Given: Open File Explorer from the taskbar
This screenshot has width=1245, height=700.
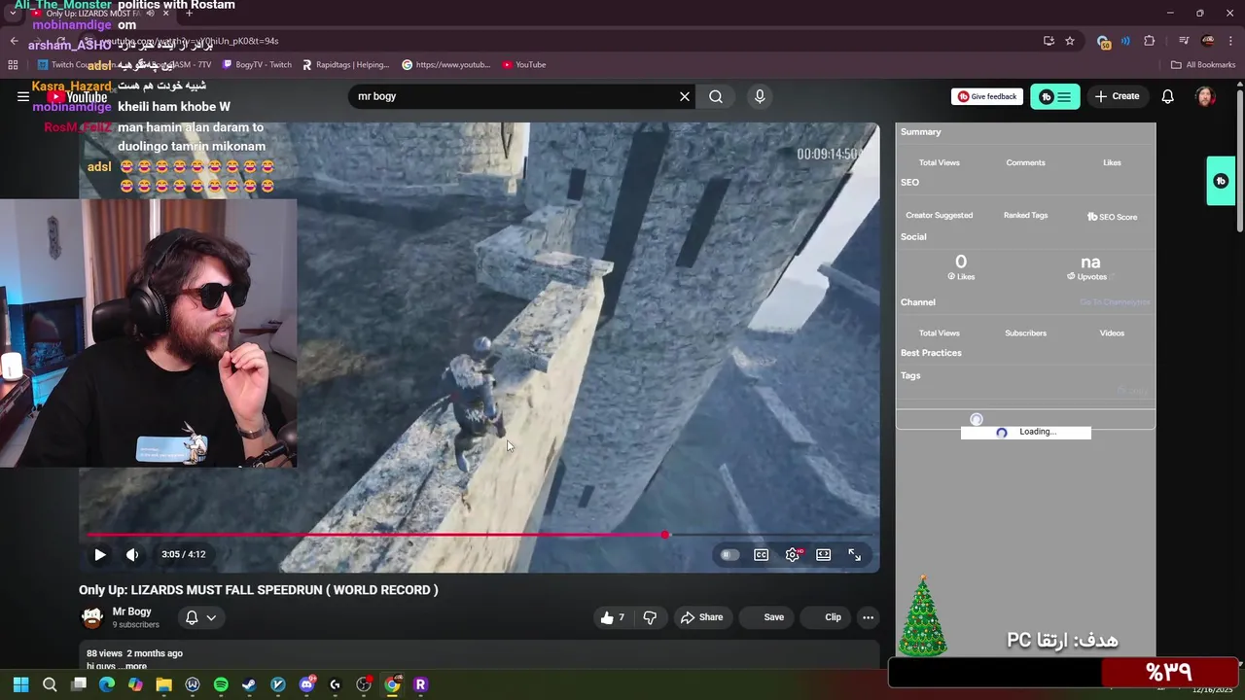Looking at the screenshot, I should pos(164,684).
